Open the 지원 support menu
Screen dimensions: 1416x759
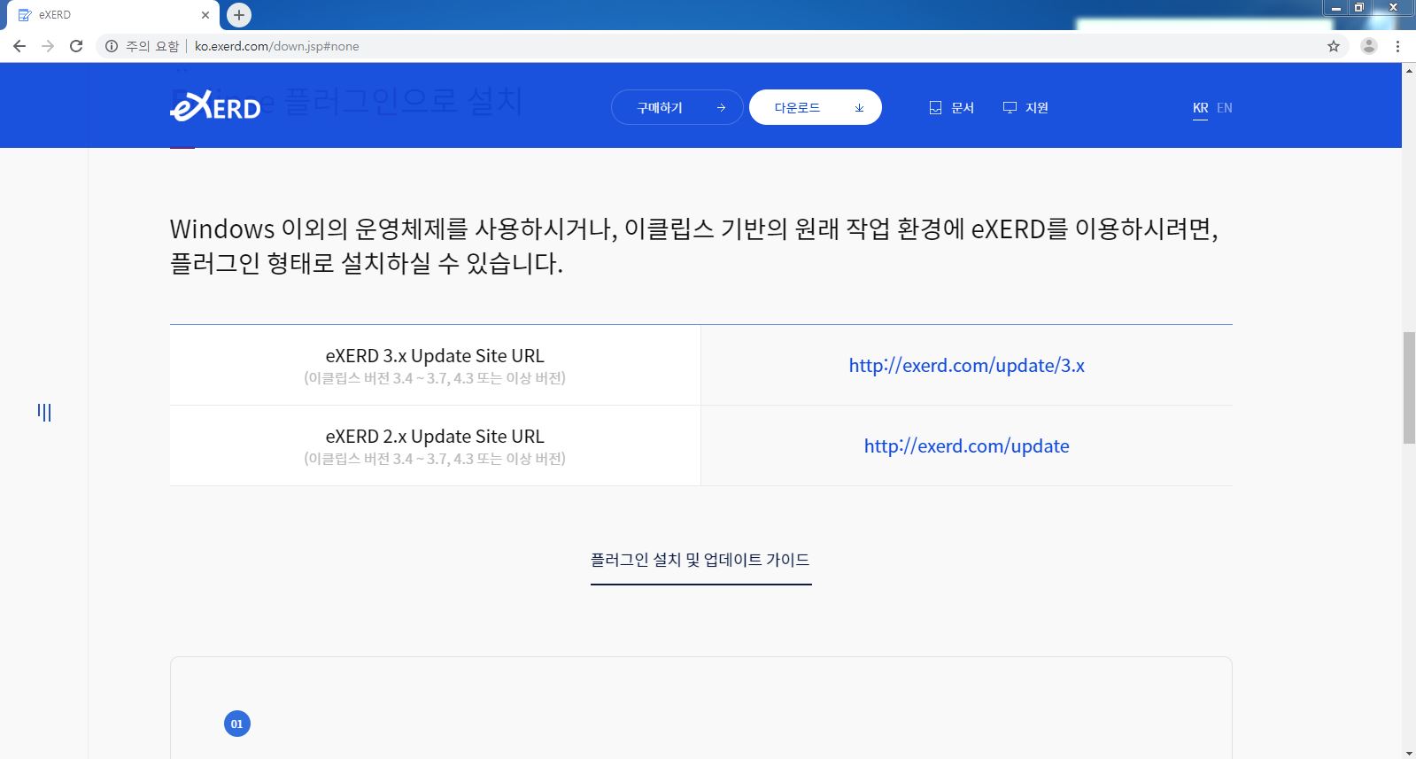(1025, 107)
